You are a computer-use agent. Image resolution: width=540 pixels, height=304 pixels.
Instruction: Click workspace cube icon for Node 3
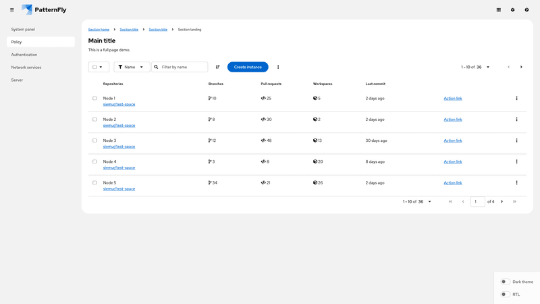click(315, 141)
